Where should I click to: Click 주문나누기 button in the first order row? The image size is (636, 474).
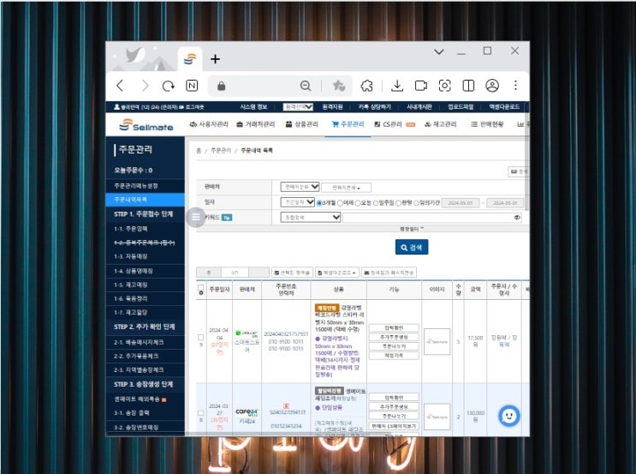(x=394, y=346)
